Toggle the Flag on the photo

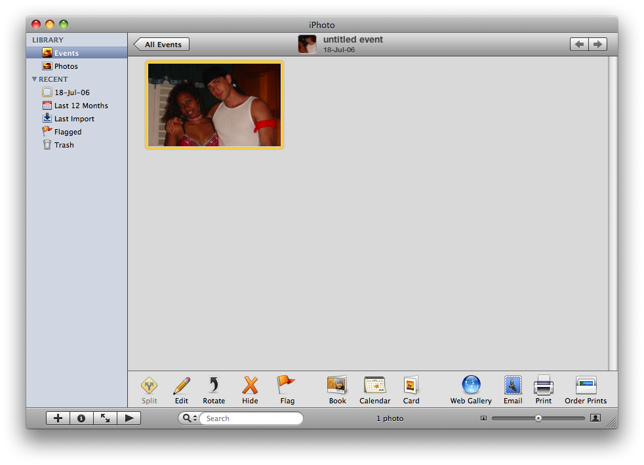click(x=287, y=386)
